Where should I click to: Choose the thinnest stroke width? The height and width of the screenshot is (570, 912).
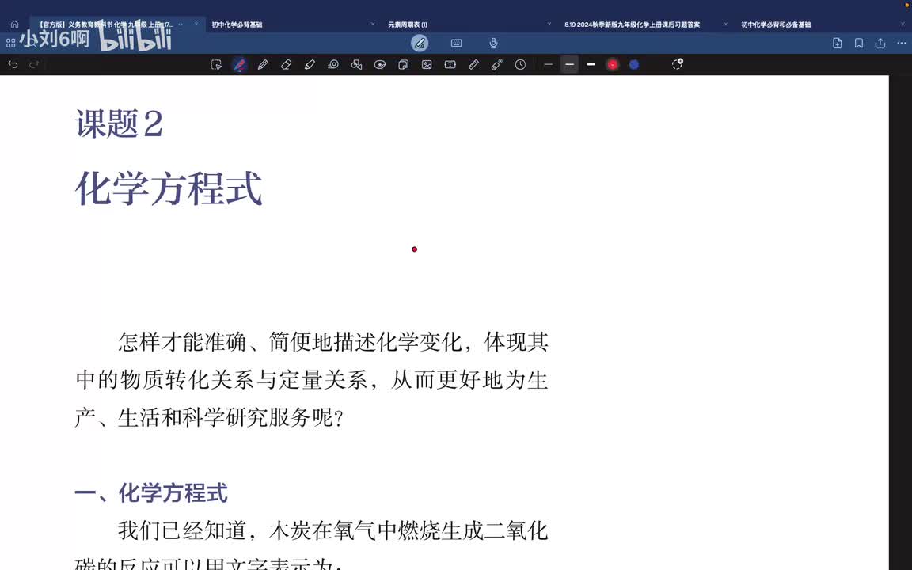(548, 65)
